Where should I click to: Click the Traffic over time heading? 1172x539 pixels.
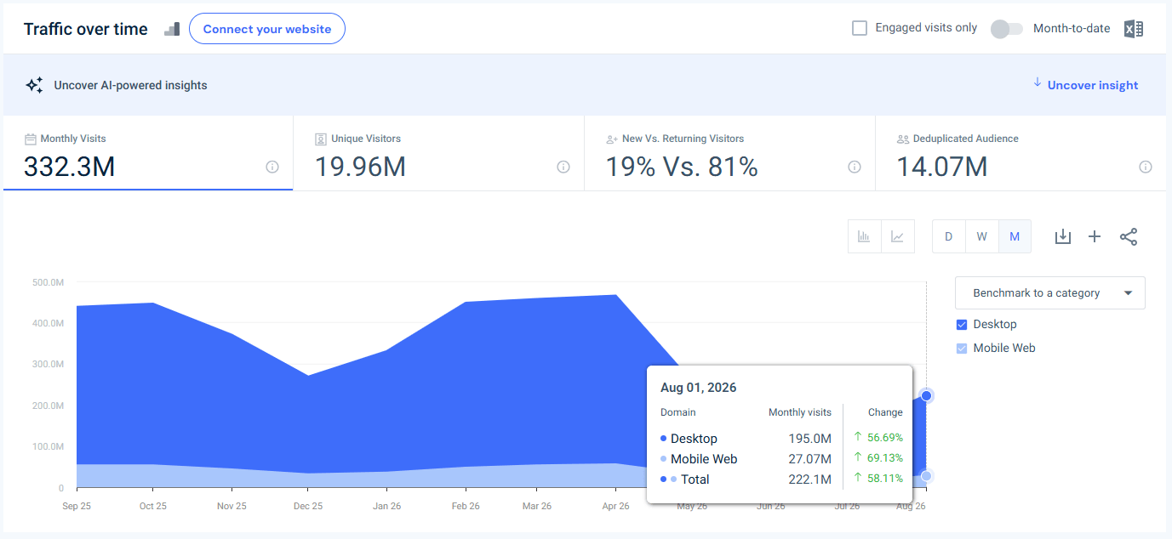point(86,29)
